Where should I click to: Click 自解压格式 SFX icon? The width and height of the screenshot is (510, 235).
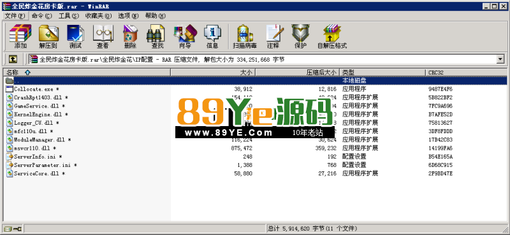coord(332,36)
